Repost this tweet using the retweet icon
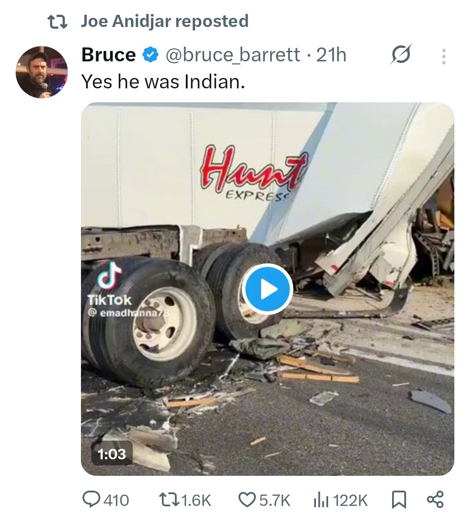 [x=168, y=500]
